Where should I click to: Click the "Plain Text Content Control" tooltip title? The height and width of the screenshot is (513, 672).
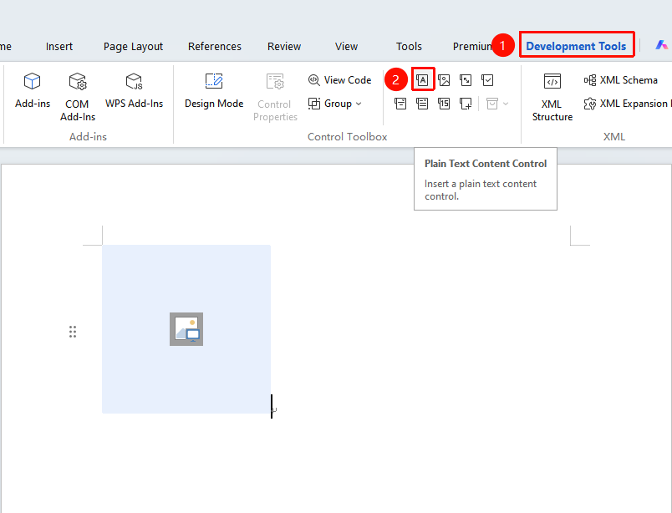coord(486,164)
